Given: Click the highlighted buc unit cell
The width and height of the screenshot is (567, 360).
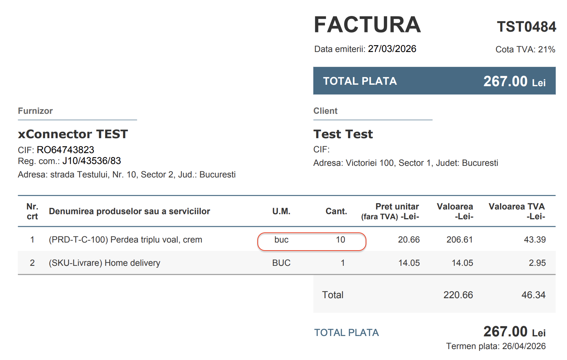Looking at the screenshot, I should (x=281, y=240).
